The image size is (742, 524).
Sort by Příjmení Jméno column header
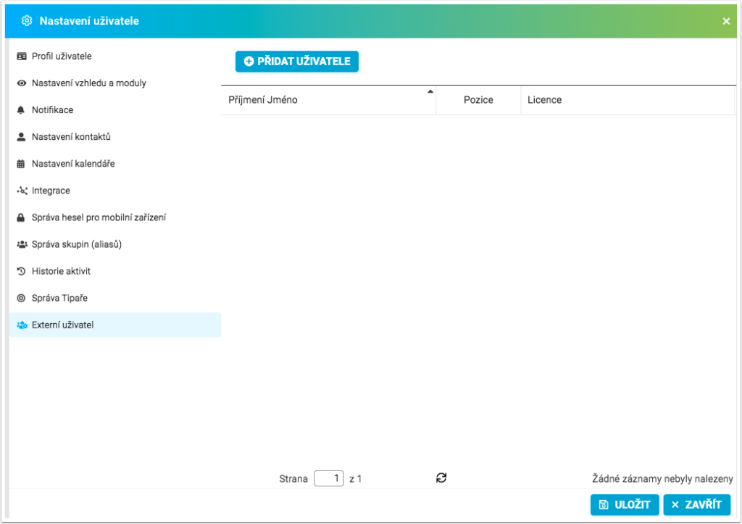[x=328, y=100]
